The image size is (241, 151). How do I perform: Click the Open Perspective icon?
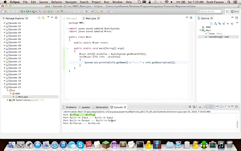tap(227, 12)
